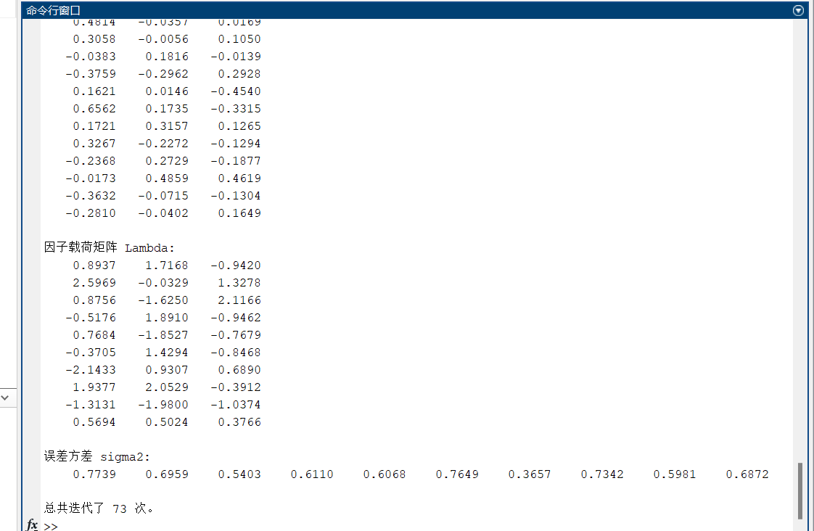Click sigma2 value 0.5981

click(675, 474)
